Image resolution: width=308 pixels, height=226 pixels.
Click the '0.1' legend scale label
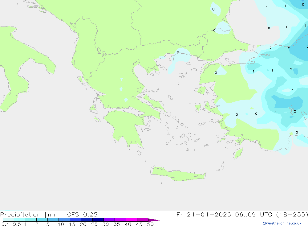click(x=5, y=224)
